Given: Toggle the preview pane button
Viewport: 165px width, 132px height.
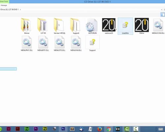Looking at the screenshot, I should click(163, 15).
